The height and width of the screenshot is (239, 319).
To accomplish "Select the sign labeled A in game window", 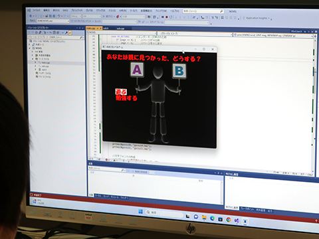I will click(137, 70).
